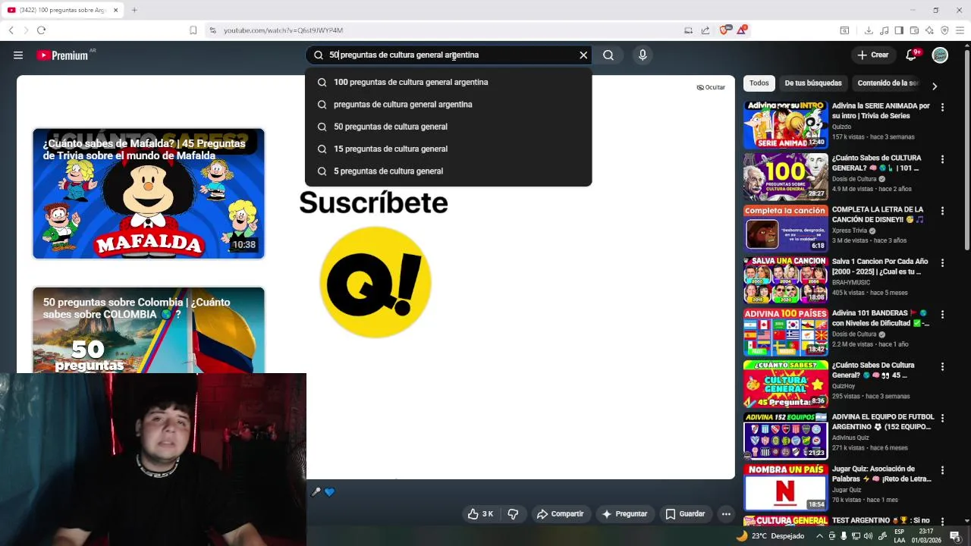Open the Windows taskbar volume icon
Screen dimensions: 971x546
coord(868,536)
